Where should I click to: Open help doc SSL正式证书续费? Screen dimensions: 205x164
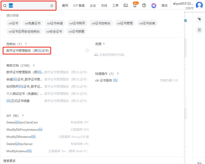pyautogui.click(x=18, y=101)
